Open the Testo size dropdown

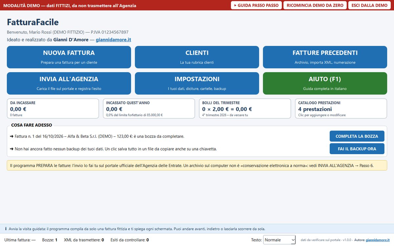tap(279, 240)
